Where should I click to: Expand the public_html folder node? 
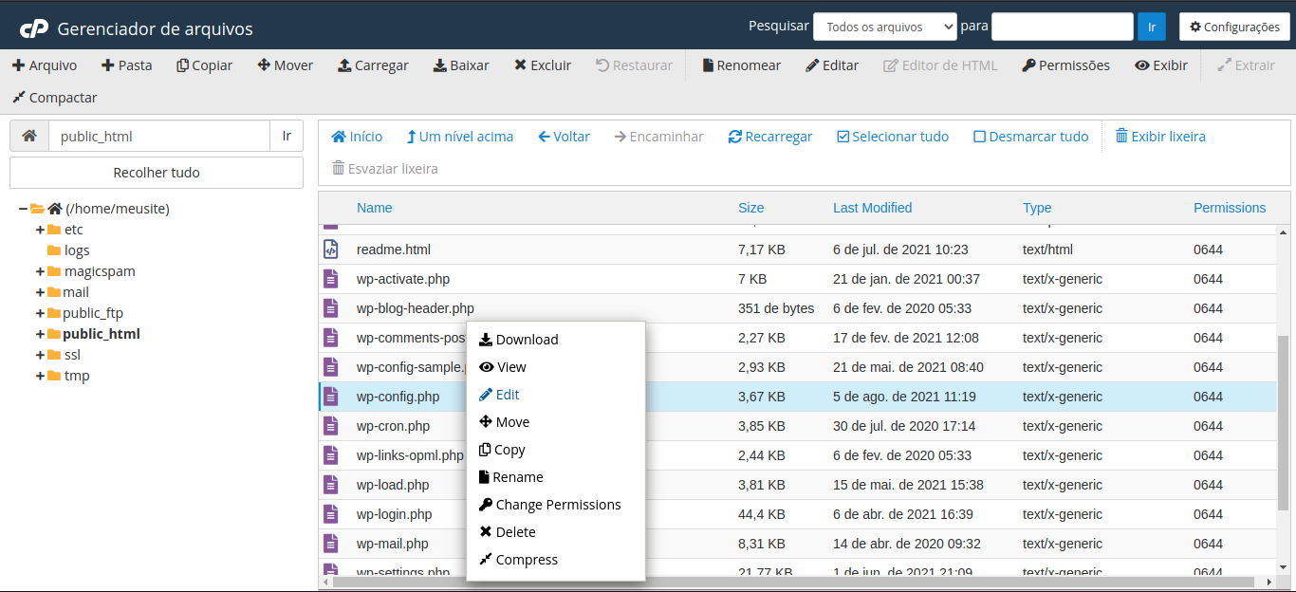point(40,334)
